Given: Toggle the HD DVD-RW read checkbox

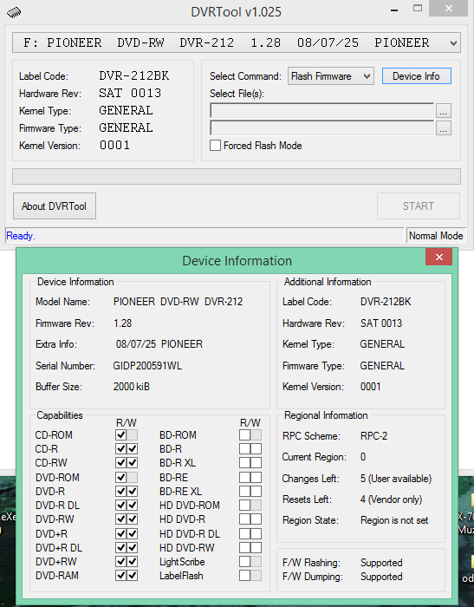Looking at the screenshot, I should (x=244, y=548).
